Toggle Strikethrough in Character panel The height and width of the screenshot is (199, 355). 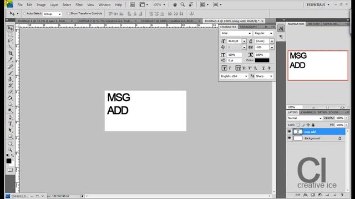click(x=269, y=68)
